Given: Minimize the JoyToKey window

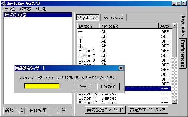Looking at the screenshot, I should pos(174,4).
